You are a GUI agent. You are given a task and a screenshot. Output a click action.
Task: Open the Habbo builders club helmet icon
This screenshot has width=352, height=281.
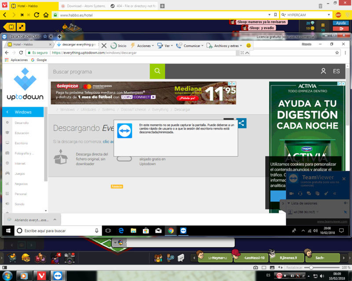tap(26, 258)
